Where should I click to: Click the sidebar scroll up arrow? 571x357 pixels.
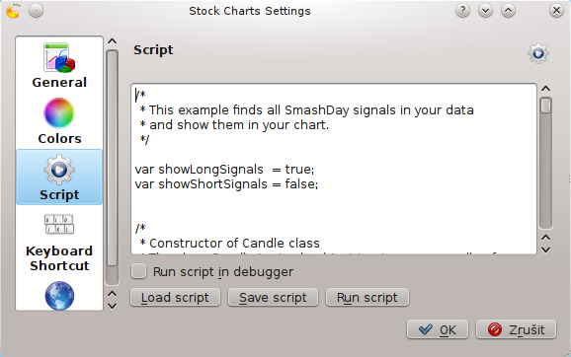click(113, 41)
